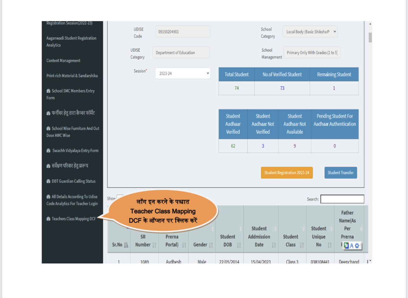This screenshot has height=298, width=408.
Task: Open Content Management in the sidebar
Action: (x=63, y=60)
